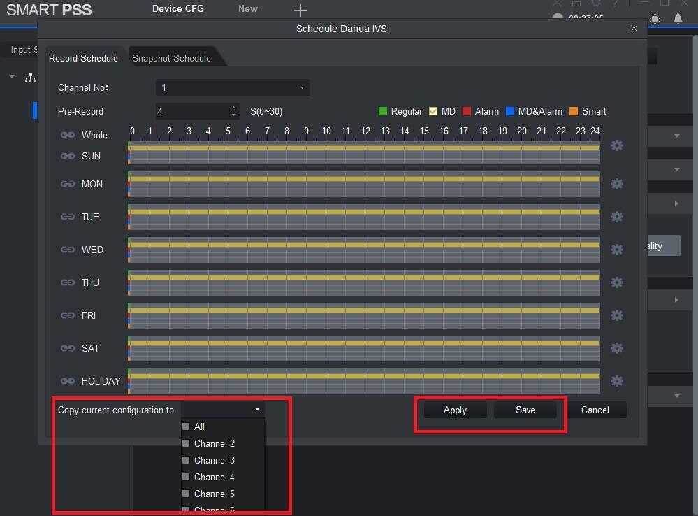Viewport: 698px width, 516px height.
Task: Toggle the link icon beside MON
Action: pos(68,184)
